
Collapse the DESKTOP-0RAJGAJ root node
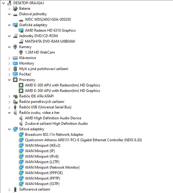click(x=4, y=3)
